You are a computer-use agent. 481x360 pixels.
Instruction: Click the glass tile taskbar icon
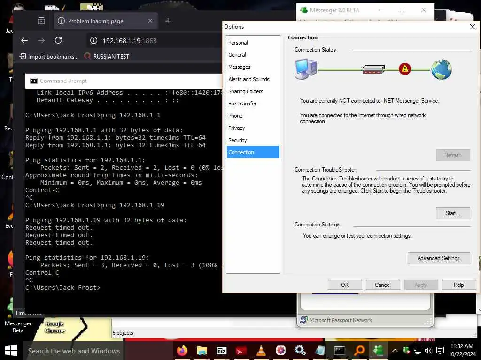tap(319, 351)
